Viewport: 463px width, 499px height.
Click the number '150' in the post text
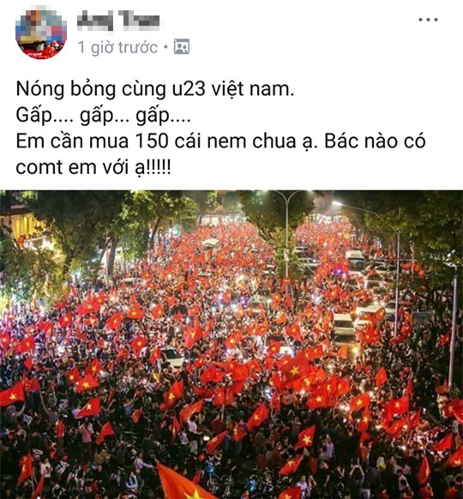tap(152, 141)
